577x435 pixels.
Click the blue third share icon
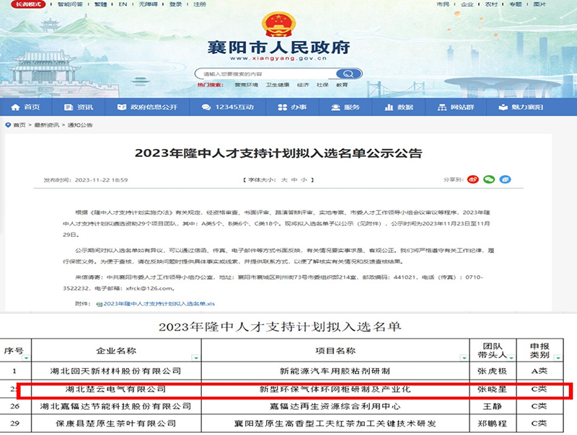[x=505, y=179]
